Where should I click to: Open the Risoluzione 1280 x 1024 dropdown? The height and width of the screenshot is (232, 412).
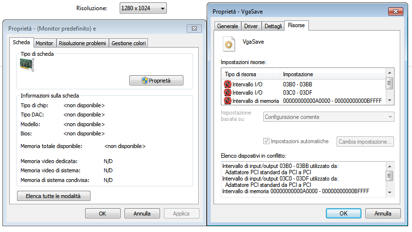143,8
